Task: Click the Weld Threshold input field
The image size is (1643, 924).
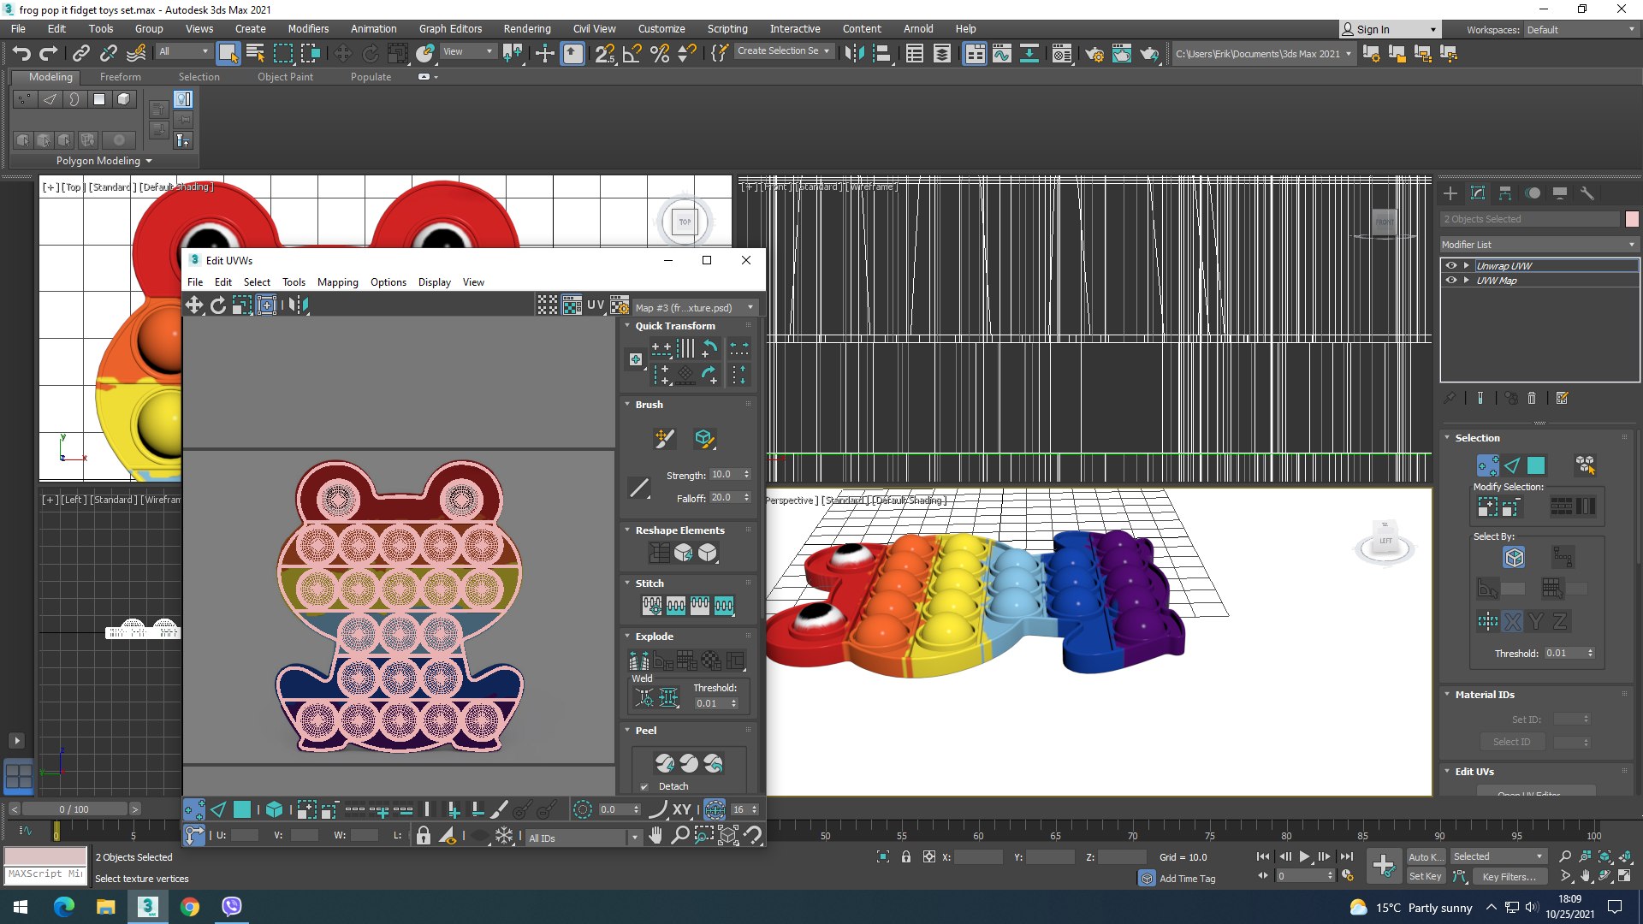Action: click(710, 703)
